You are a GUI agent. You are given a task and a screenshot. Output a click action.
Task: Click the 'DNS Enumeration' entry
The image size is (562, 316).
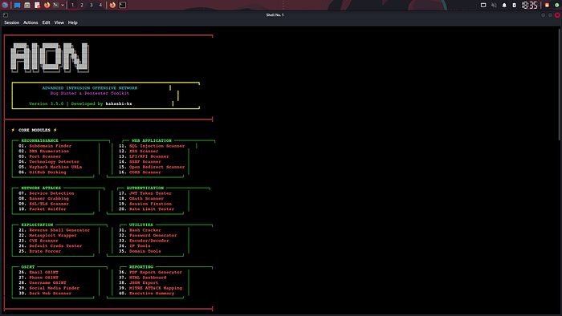point(49,151)
